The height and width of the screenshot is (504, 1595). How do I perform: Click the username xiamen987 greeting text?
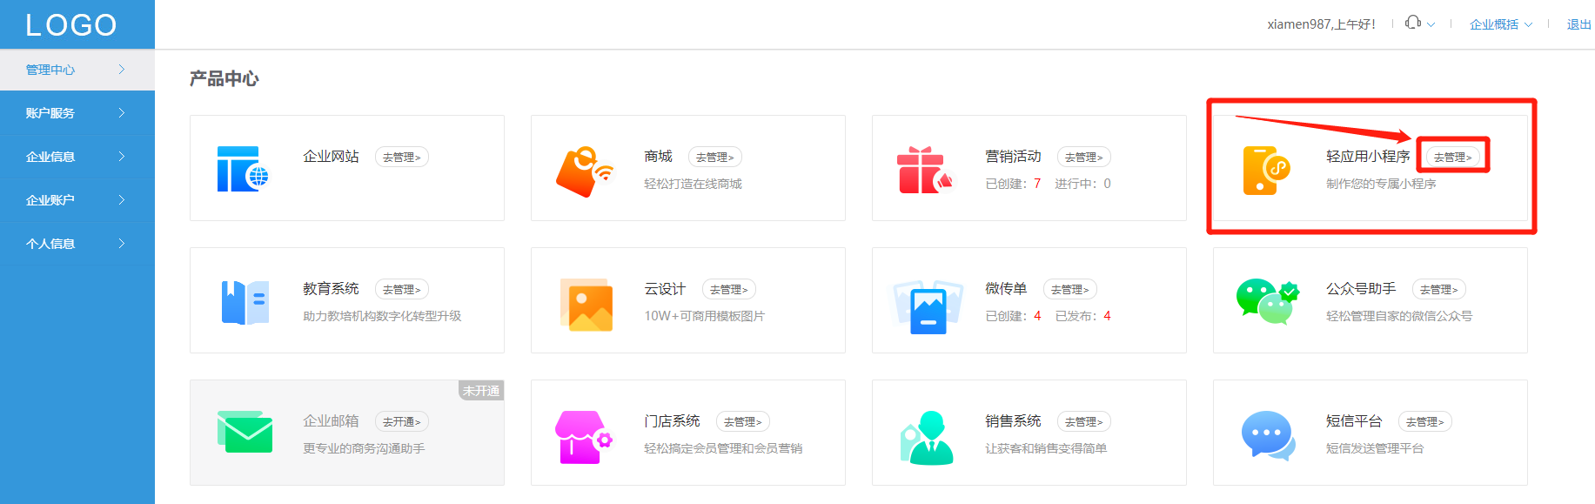[1321, 24]
